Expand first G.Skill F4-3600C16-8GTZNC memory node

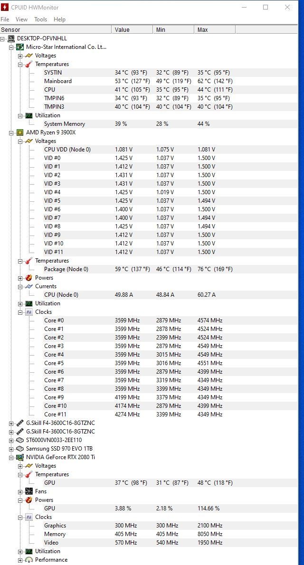pyautogui.click(x=11, y=424)
